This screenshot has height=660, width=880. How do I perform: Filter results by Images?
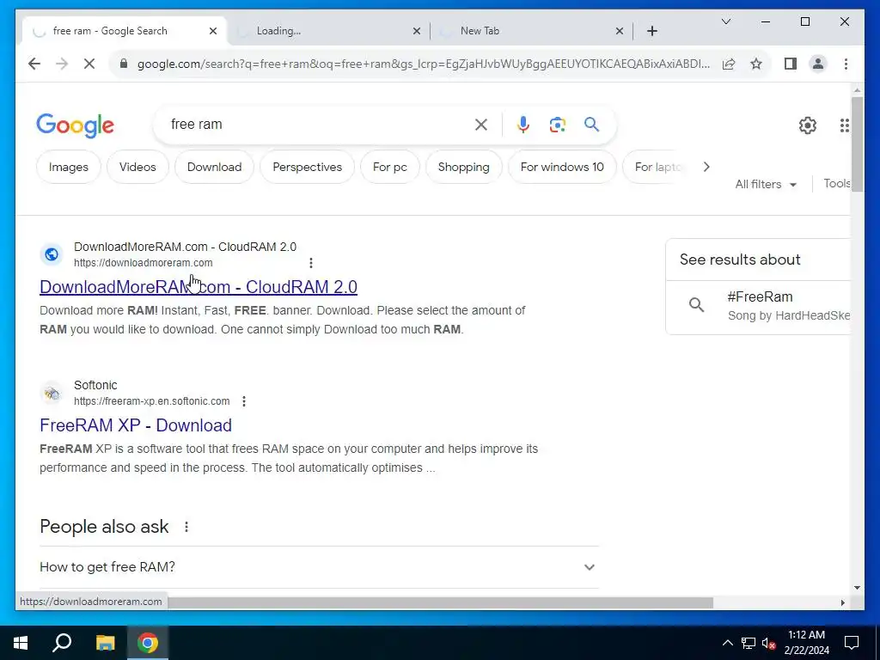tap(69, 167)
